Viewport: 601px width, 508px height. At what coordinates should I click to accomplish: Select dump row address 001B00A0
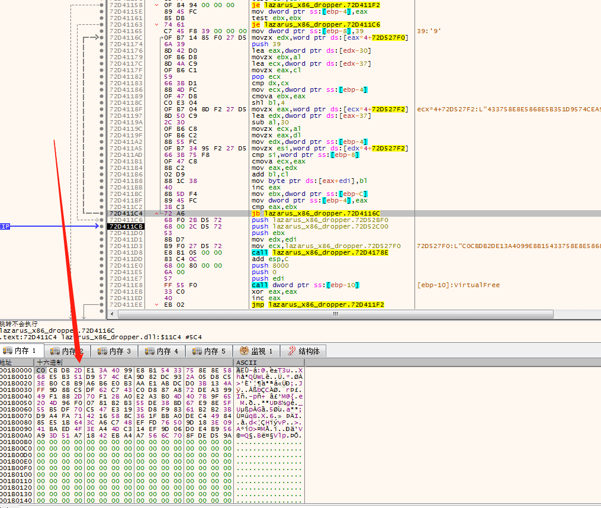pyautogui.click(x=16, y=436)
